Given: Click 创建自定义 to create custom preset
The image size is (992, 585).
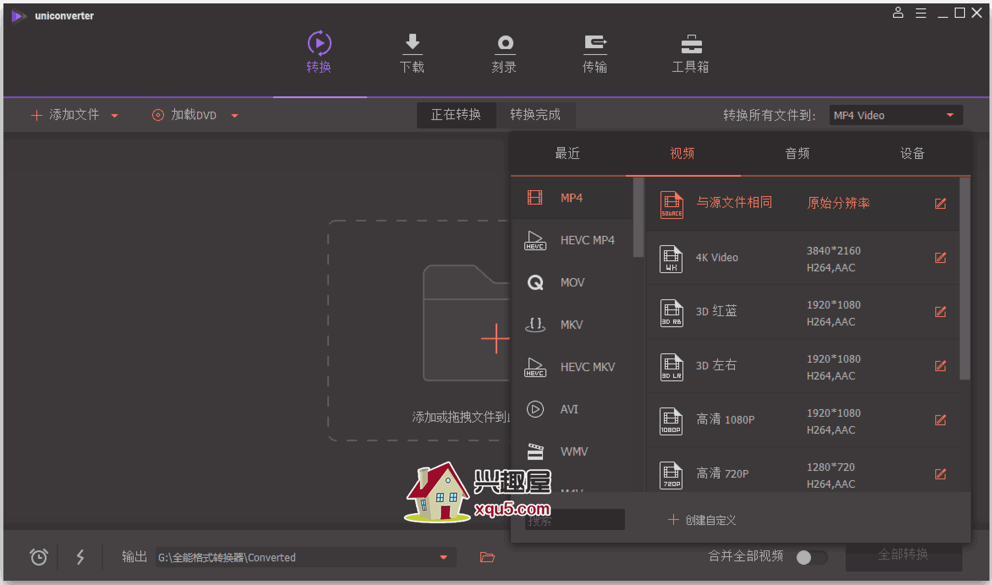Looking at the screenshot, I should click(702, 520).
